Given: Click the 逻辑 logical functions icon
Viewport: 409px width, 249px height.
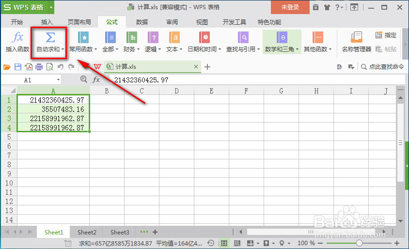Looking at the screenshot, I should pyautogui.click(x=153, y=37).
